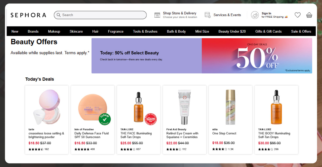
Task: Open the Skincare navigation menu
Action: [76, 31]
